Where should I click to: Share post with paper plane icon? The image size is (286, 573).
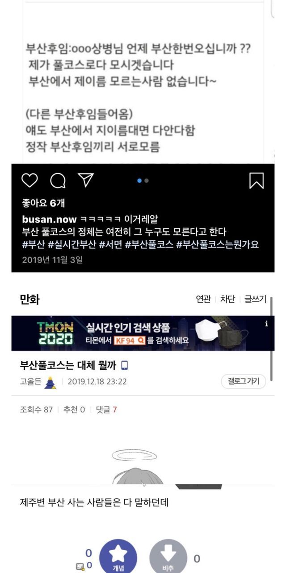(x=85, y=180)
